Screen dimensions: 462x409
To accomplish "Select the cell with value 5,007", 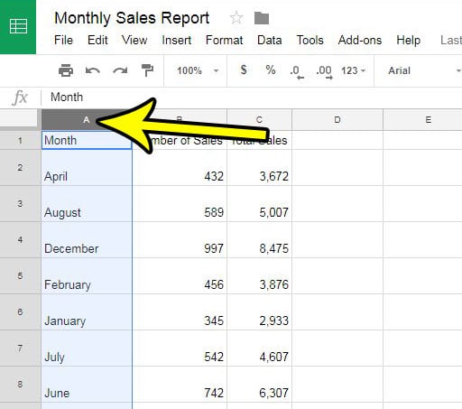I will click(259, 204).
